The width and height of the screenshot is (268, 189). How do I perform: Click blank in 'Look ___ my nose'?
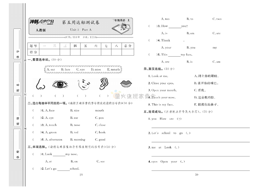tap(59, 155)
